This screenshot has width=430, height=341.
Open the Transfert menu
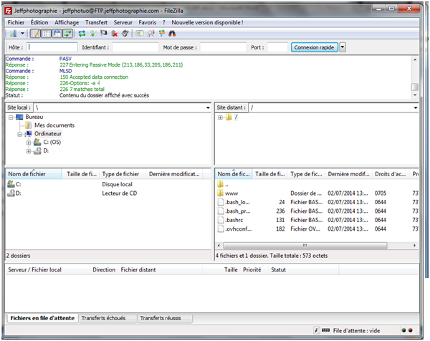(96, 22)
